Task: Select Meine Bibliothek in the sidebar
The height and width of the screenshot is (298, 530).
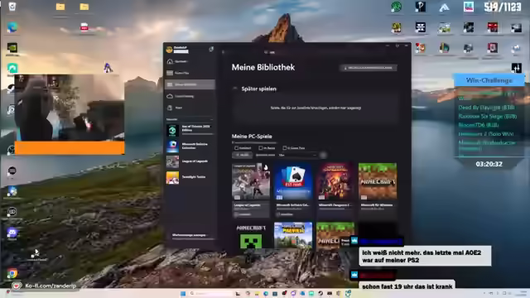Action: (190, 84)
